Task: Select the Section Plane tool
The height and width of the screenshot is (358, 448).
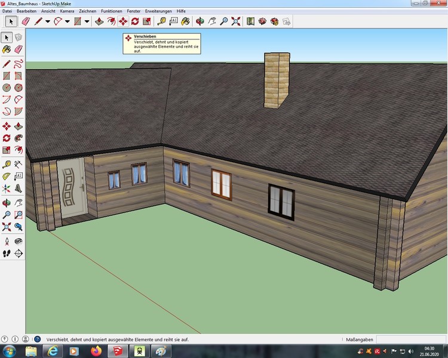Action: tap(19, 253)
